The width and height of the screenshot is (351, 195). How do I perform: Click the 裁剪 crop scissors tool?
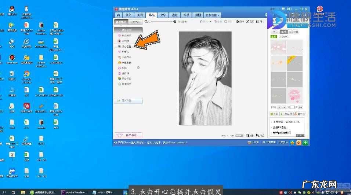tap(250, 22)
